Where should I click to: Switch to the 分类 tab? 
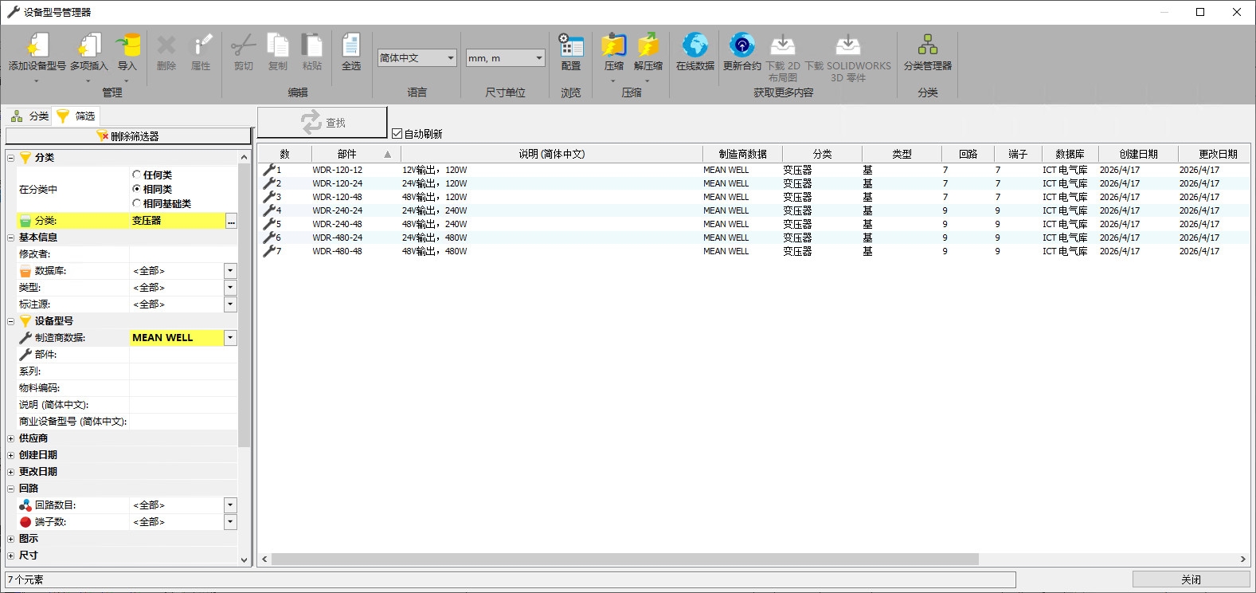[29, 116]
